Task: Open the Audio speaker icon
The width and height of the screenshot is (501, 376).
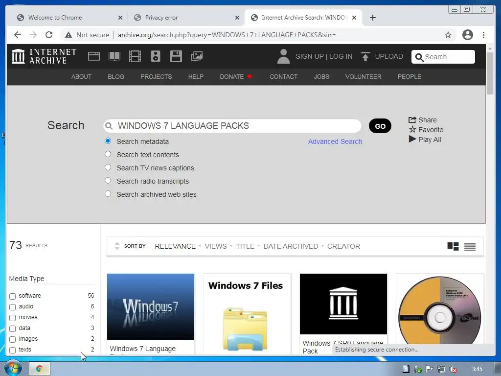Action: [x=155, y=56]
